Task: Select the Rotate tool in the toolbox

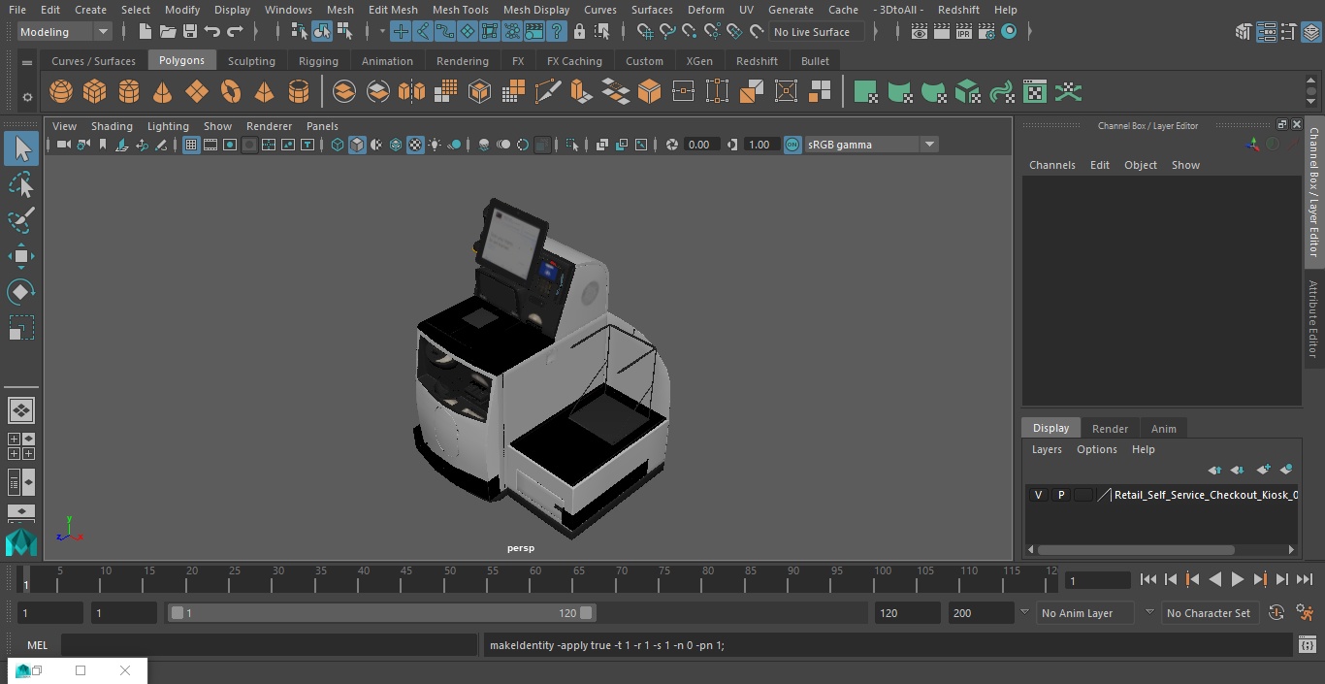Action: (x=21, y=292)
